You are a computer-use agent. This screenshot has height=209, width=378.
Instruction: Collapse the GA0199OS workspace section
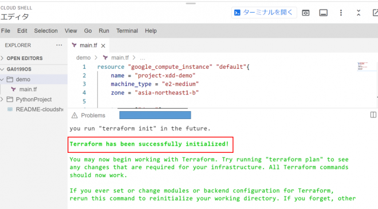coord(2,69)
